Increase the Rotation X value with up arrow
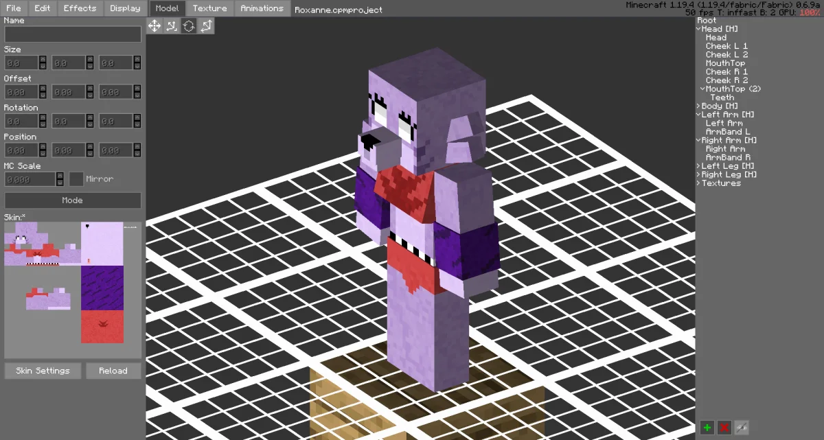This screenshot has width=824, height=440. click(42, 117)
